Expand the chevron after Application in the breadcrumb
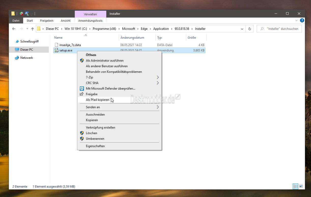Image resolution: width=311 pixels, height=197 pixels. tap(172, 29)
